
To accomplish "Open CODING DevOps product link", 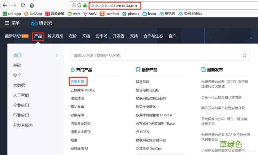I will coord(149,149).
